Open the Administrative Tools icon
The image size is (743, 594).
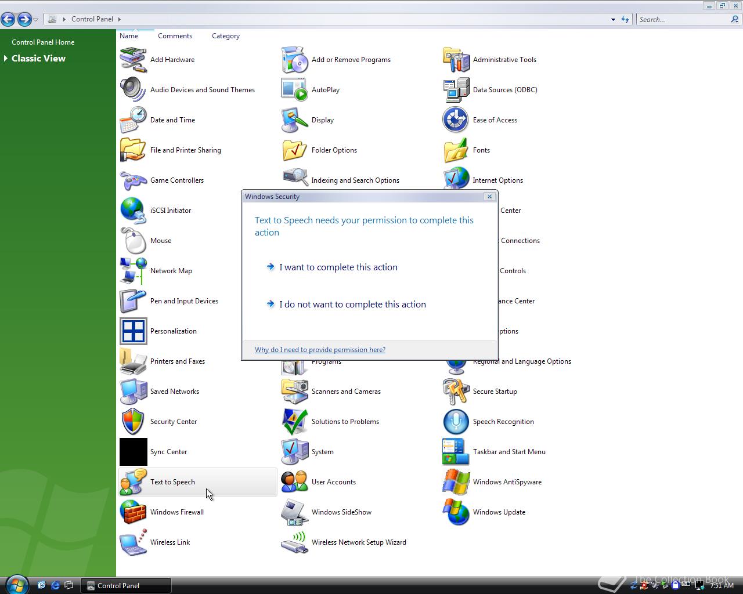pyautogui.click(x=456, y=60)
